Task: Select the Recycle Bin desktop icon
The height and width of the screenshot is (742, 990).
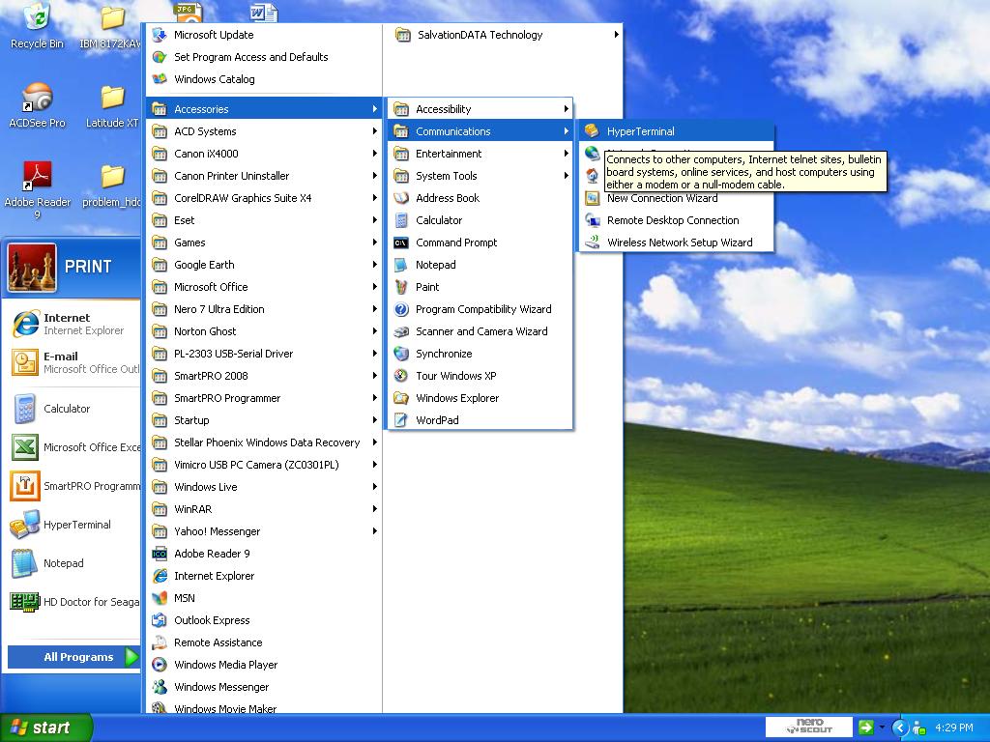Action: point(38,26)
